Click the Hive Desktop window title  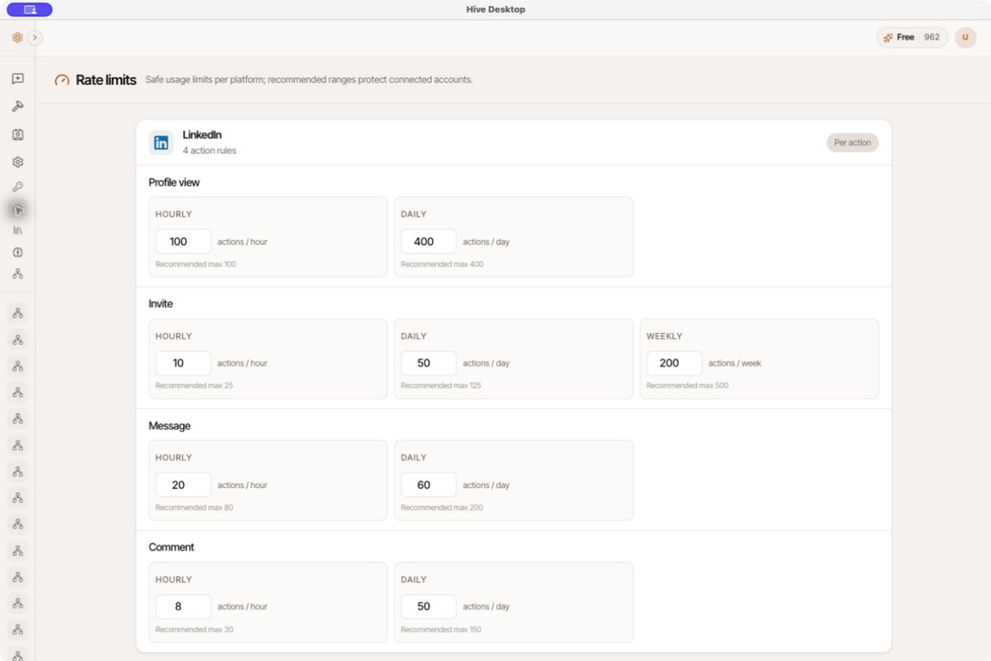point(495,9)
